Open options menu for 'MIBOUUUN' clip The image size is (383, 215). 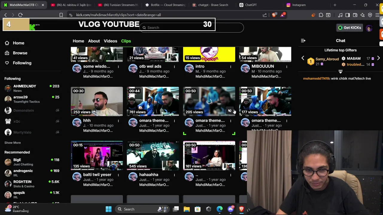(287, 67)
